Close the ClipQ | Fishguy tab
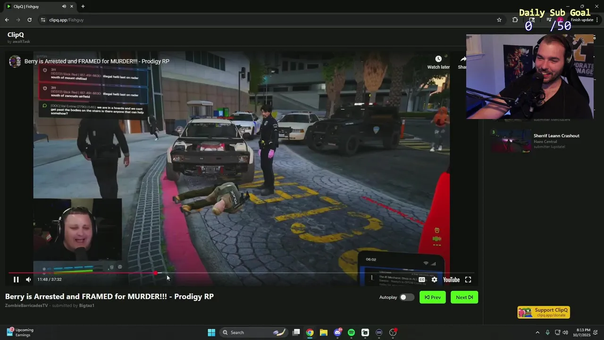 (x=72, y=6)
